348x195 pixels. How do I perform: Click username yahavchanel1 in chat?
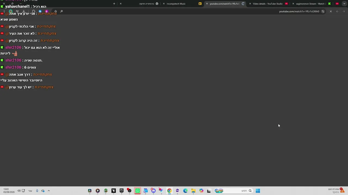[x=17, y=6]
